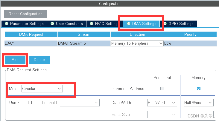Viewport: 219px width, 121px height.
Task: Click the User Constants green check icon
Action: click(52, 24)
